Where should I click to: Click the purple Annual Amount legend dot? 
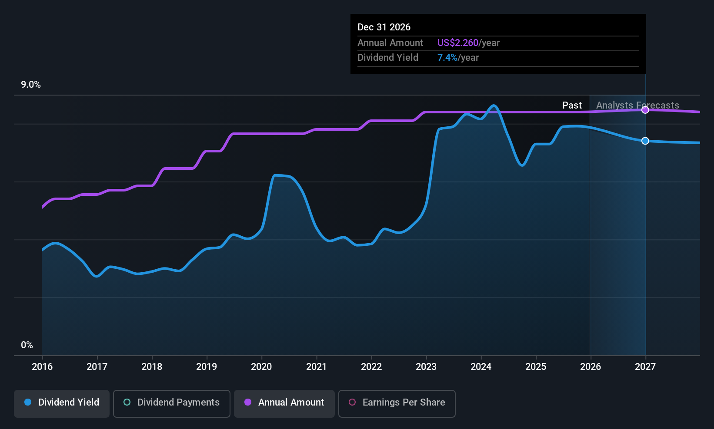(x=248, y=402)
